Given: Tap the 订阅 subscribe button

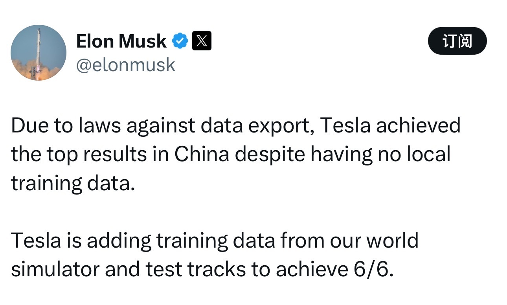Looking at the screenshot, I should point(457,41).
